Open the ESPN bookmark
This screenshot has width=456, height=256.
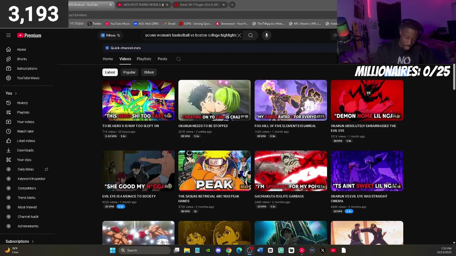(x=195, y=24)
